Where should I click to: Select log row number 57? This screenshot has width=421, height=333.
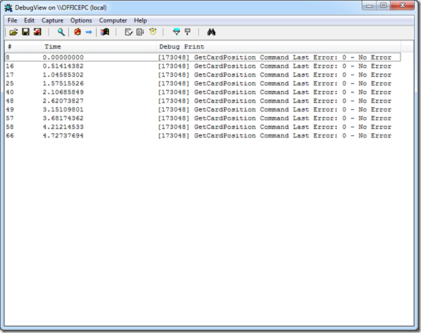(203, 118)
